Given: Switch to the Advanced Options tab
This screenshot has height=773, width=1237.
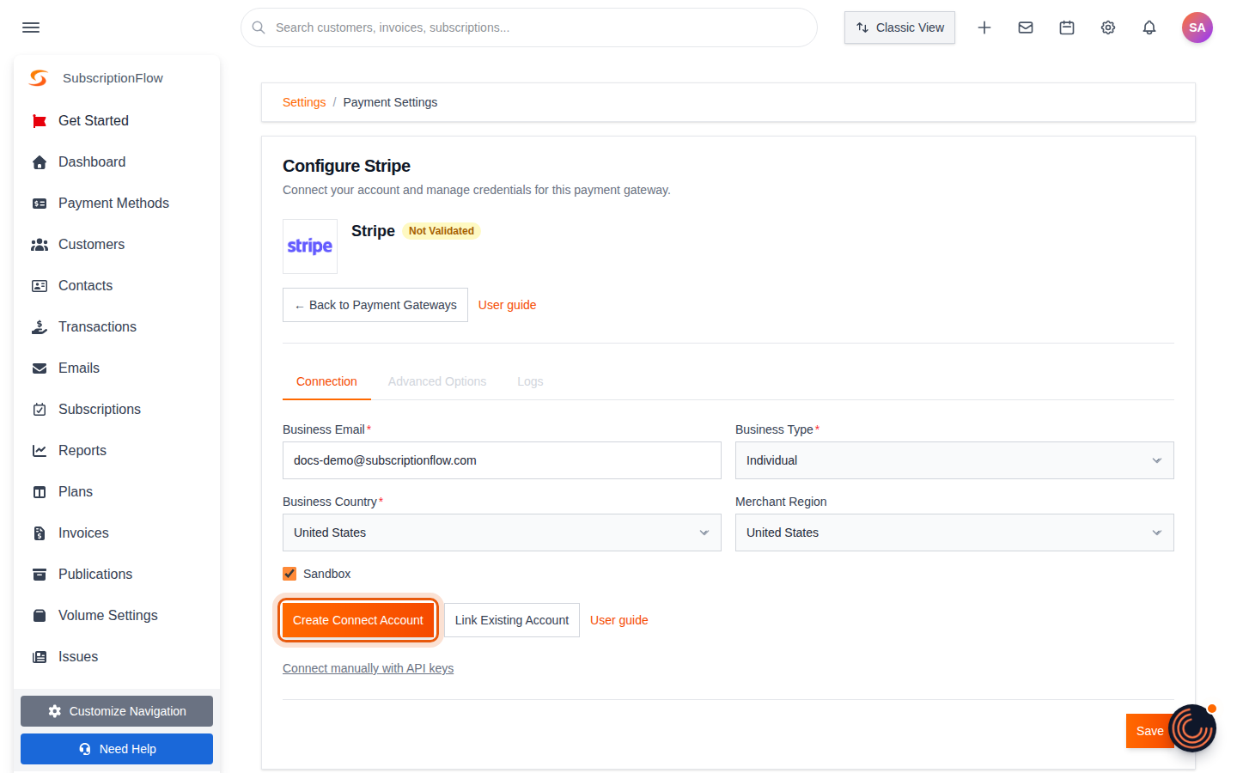Looking at the screenshot, I should (x=437, y=381).
